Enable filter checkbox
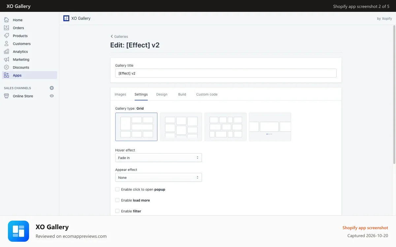Viewport: 396px width, 247px height. (117, 211)
